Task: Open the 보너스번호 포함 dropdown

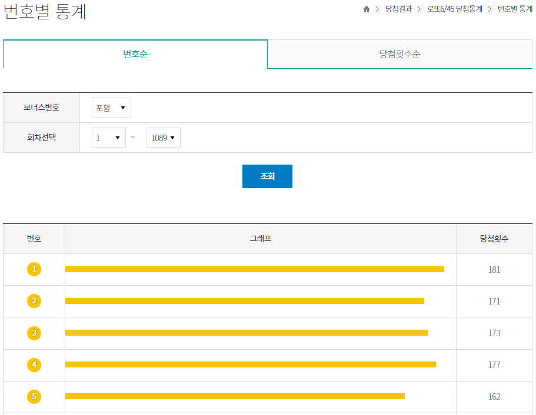Action: click(111, 107)
